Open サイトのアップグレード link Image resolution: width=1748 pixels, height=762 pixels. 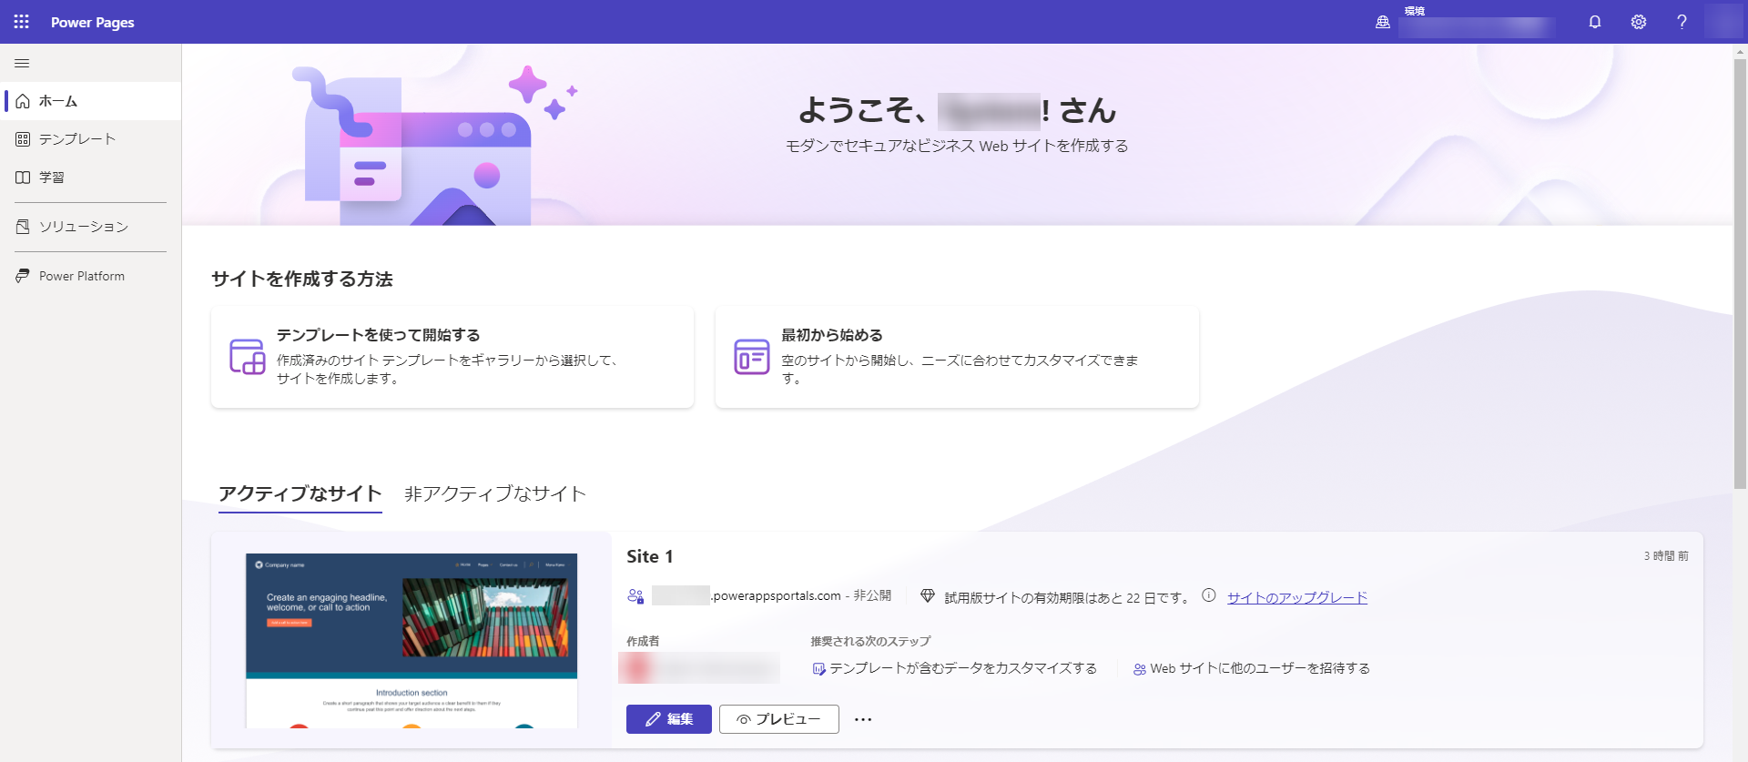click(x=1297, y=597)
